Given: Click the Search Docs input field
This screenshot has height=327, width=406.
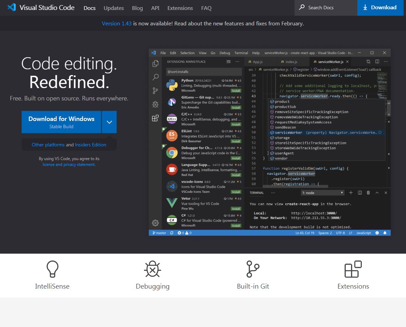Looking at the screenshot, I should [x=326, y=8].
